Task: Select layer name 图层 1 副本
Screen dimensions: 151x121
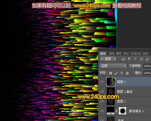Action: [x=125, y=92]
